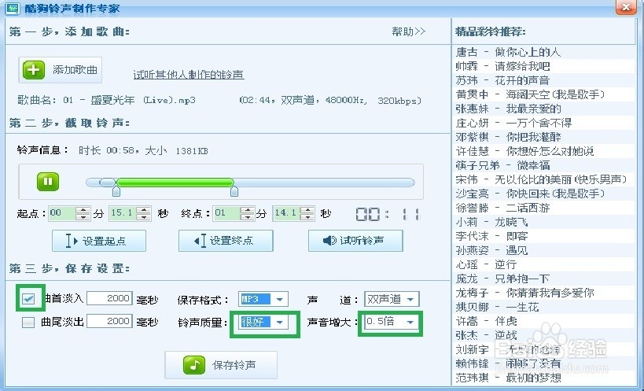Click the 起点 minutes input field
Screen dimensions: 644x391
(62, 213)
